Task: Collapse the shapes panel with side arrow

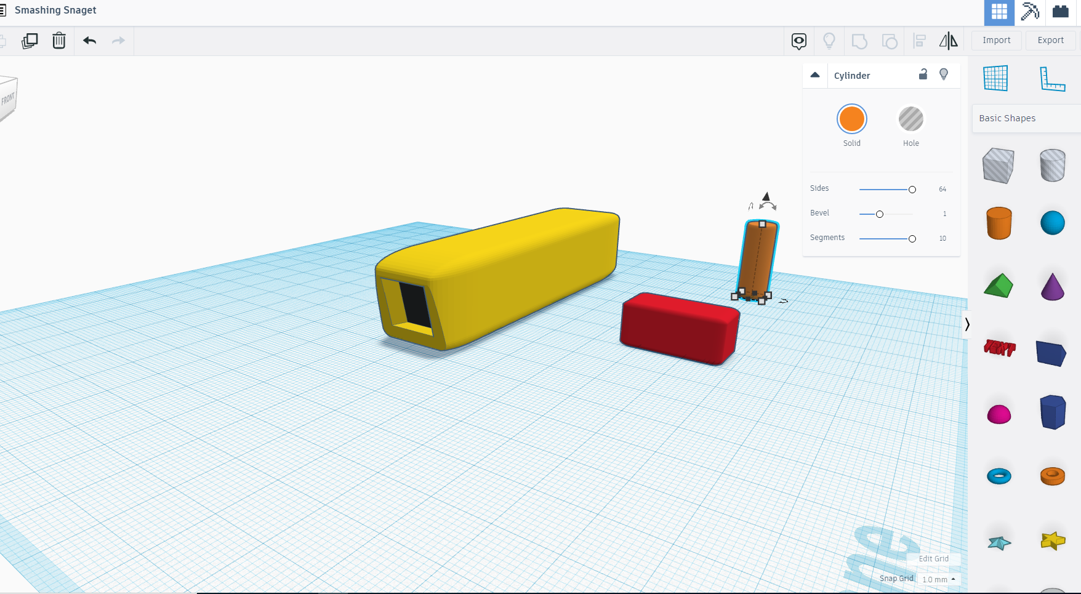Action: (x=967, y=324)
